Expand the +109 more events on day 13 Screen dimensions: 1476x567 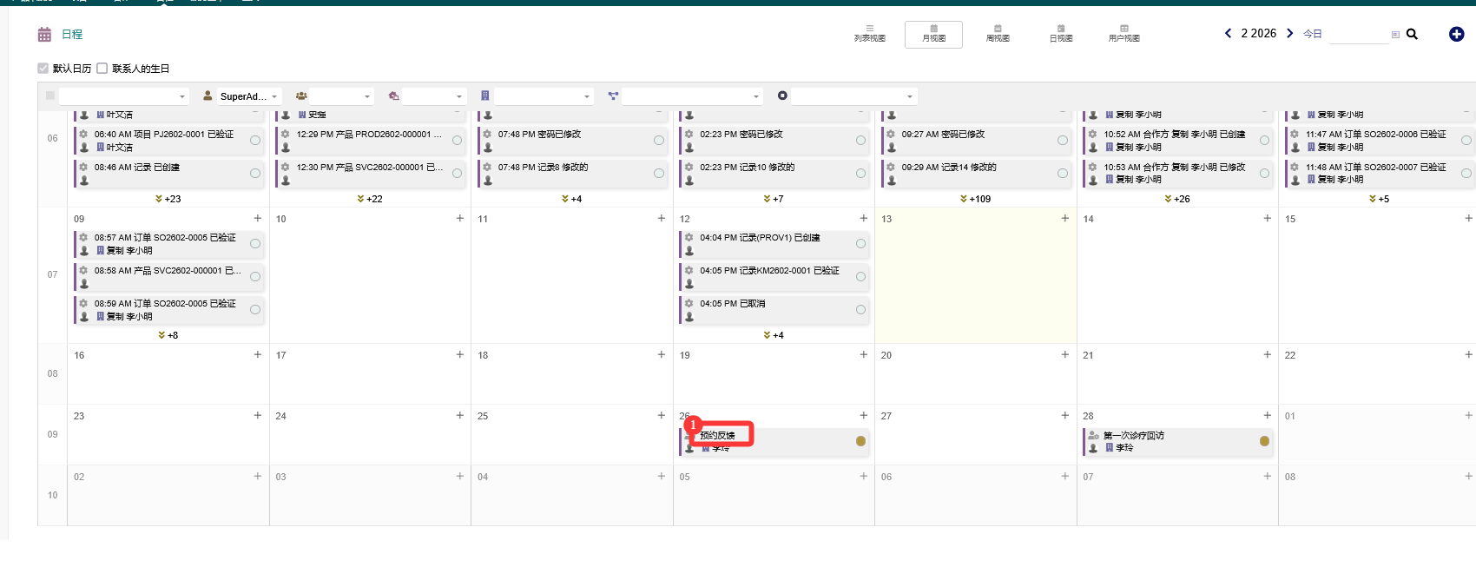(x=975, y=199)
